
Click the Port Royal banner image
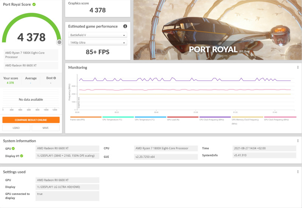point(218,30)
